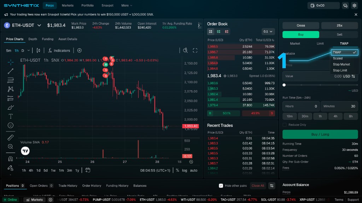
Task: Toggle auto scale on chart
Action: pos(194,170)
